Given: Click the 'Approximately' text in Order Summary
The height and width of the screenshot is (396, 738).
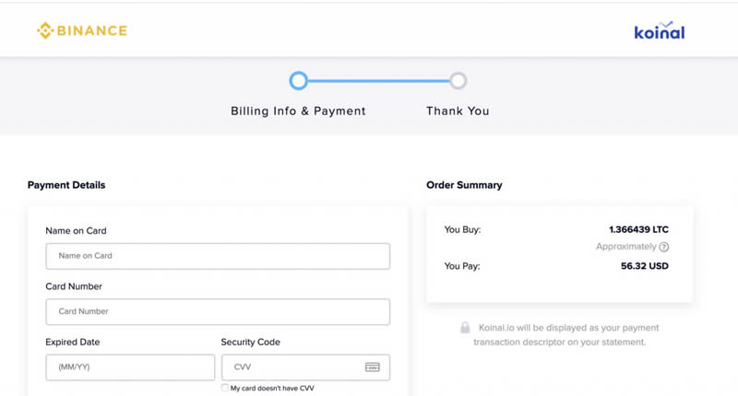Looking at the screenshot, I should pos(626,247).
